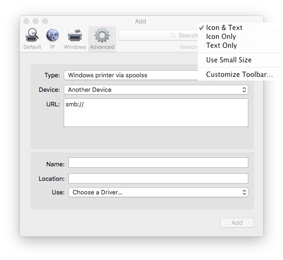Open the IP printer globe icon
Screen dimensions: 283x260
pyautogui.click(x=52, y=37)
